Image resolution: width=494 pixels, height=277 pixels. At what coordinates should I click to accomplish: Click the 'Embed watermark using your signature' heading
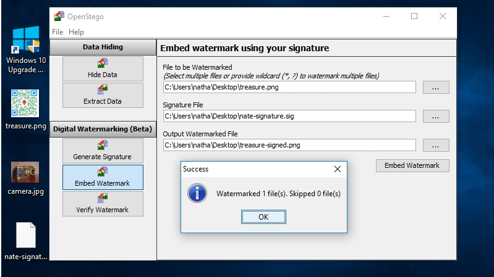coord(245,48)
